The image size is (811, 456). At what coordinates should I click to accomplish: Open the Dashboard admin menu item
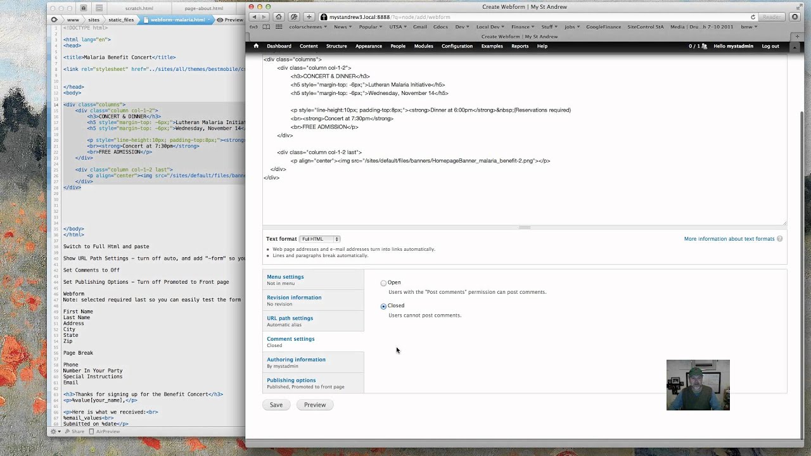[279, 46]
